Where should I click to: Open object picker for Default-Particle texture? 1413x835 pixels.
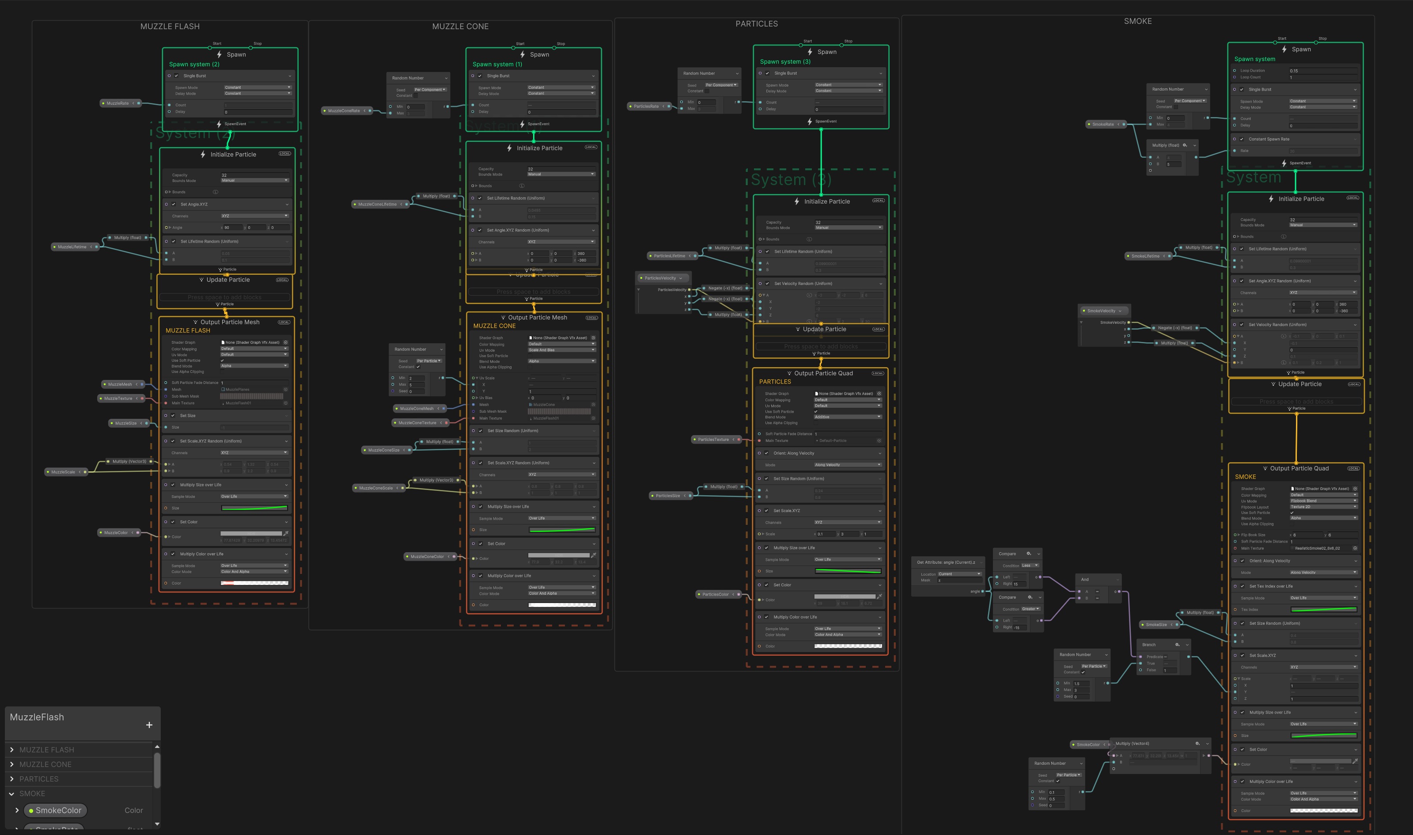click(879, 440)
